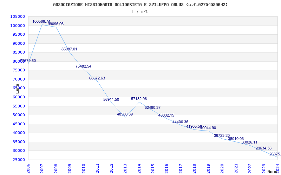Select the data label 44406.36
Screen dimensions: 281x175
(180, 122)
